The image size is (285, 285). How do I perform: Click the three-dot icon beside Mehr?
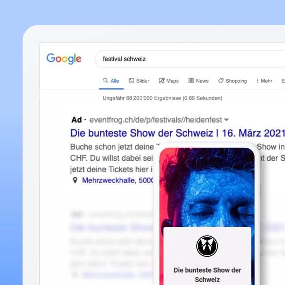coord(258,81)
